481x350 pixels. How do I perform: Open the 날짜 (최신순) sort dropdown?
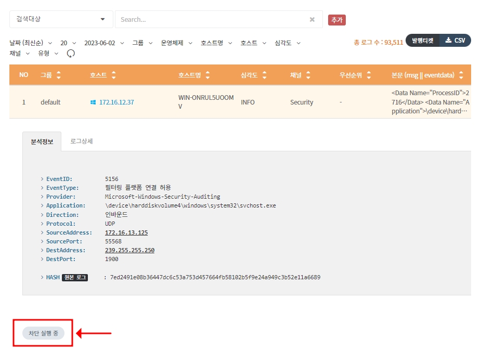31,43
